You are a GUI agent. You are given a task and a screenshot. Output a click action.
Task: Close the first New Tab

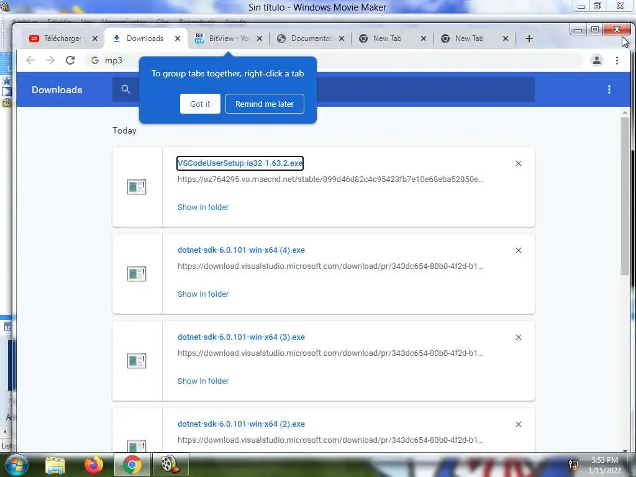[424, 39]
